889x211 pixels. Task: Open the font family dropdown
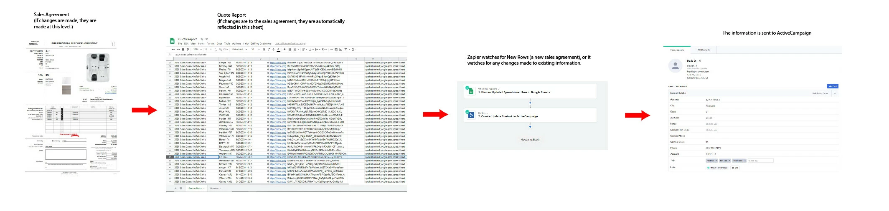pyautogui.click(x=240, y=49)
